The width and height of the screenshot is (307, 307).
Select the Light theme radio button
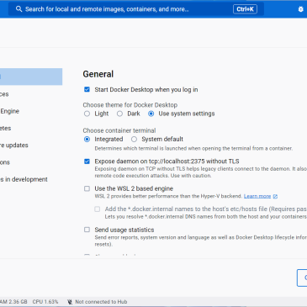click(87, 114)
